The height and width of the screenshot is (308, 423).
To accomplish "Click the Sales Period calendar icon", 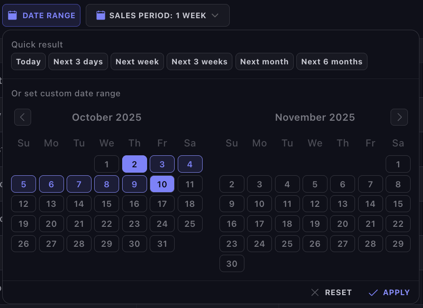I will click(x=101, y=16).
